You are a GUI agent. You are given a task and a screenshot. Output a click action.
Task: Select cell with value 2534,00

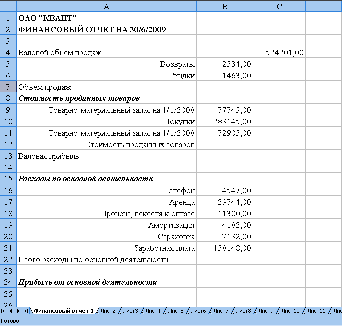click(x=225, y=64)
